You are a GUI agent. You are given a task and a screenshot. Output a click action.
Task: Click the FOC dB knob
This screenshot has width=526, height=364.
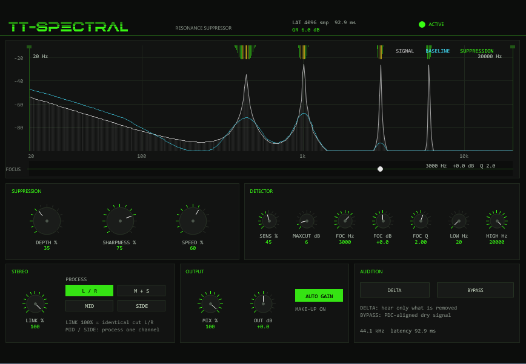click(x=383, y=221)
